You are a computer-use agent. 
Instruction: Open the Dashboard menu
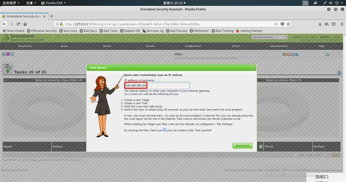pos(25,46)
